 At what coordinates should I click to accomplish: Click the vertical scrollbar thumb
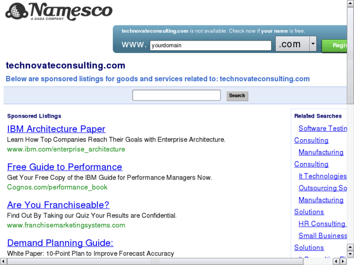coord(351,55)
